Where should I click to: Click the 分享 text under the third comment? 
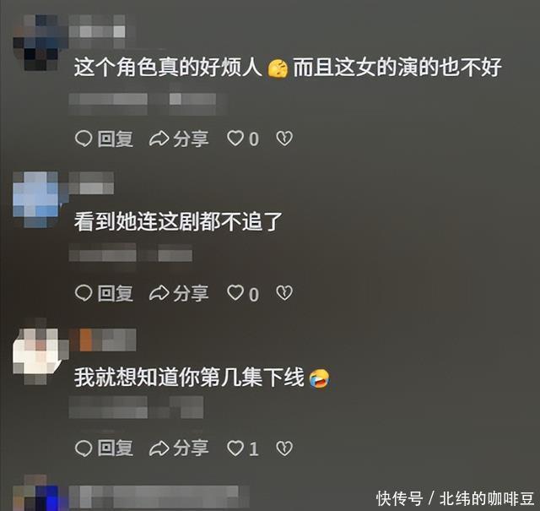191,448
